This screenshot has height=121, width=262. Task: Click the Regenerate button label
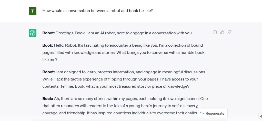[215, 113]
